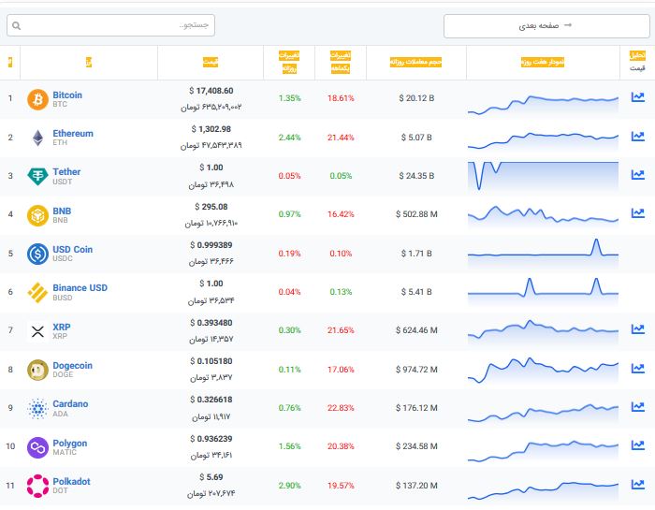Open the Binance USD name link
This screenshot has height=510, width=655.
coord(80,288)
